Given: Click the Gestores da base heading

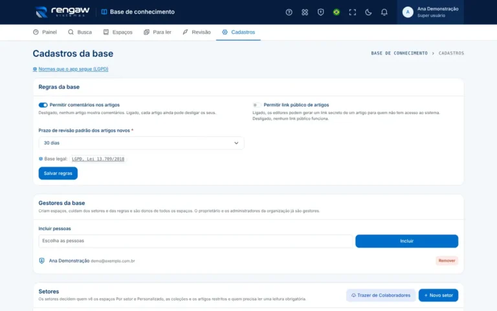Looking at the screenshot, I should point(62,203).
